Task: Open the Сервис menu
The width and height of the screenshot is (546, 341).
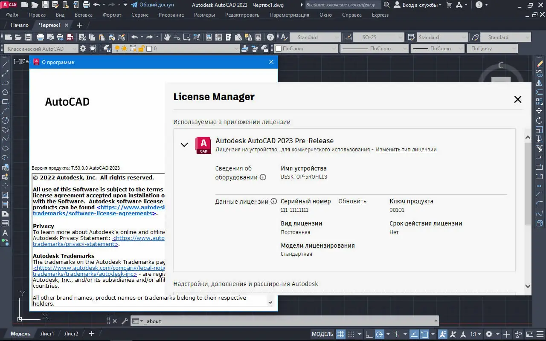Action: pyautogui.click(x=139, y=14)
